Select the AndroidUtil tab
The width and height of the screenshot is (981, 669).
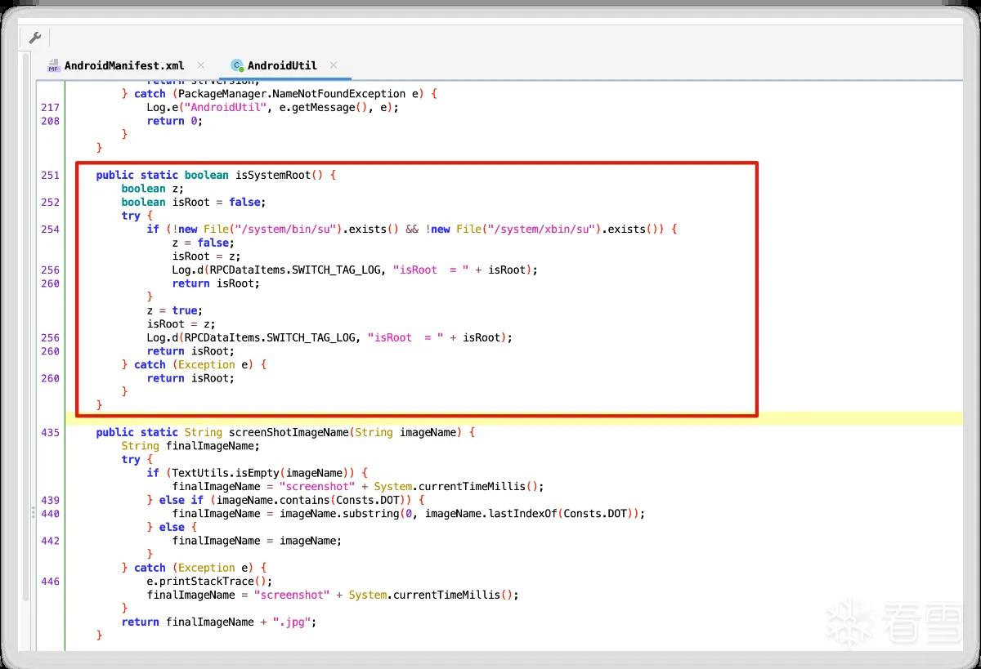[282, 65]
